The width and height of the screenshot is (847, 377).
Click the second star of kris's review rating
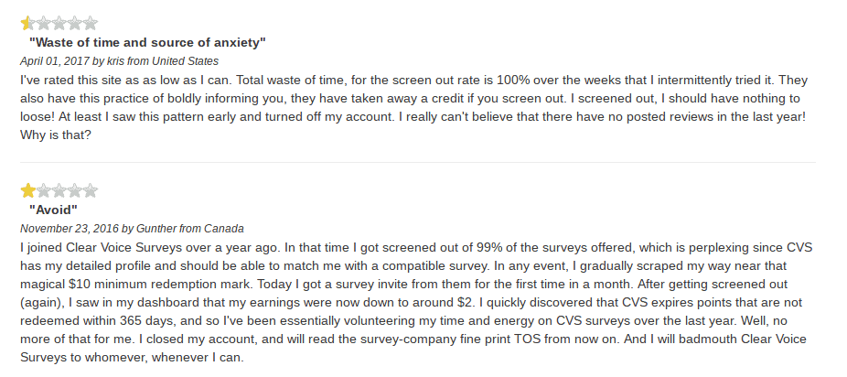43,23
